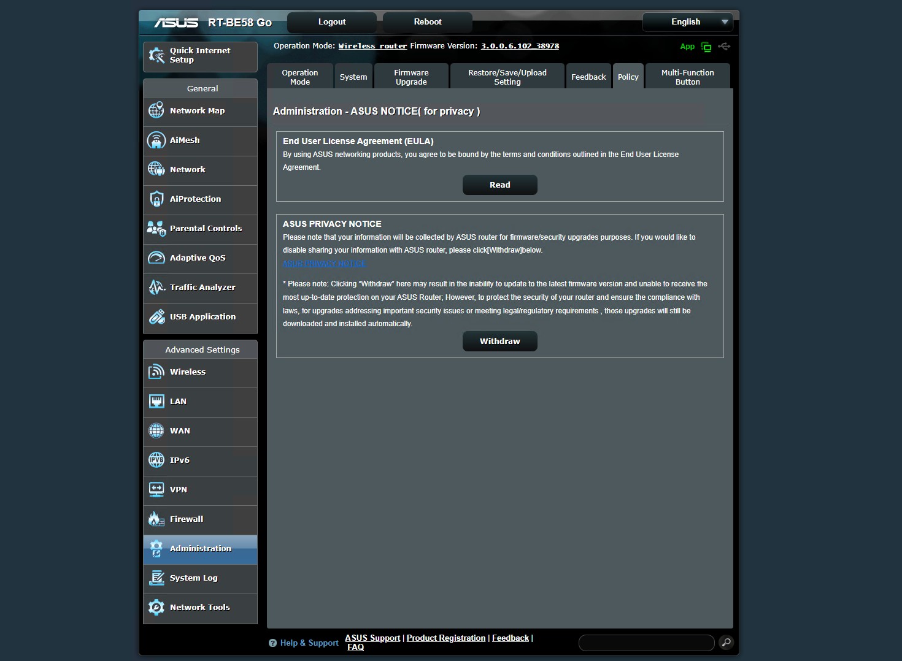Viewport: 902px width, 661px height.
Task: Click the General section header
Action: pyautogui.click(x=201, y=88)
